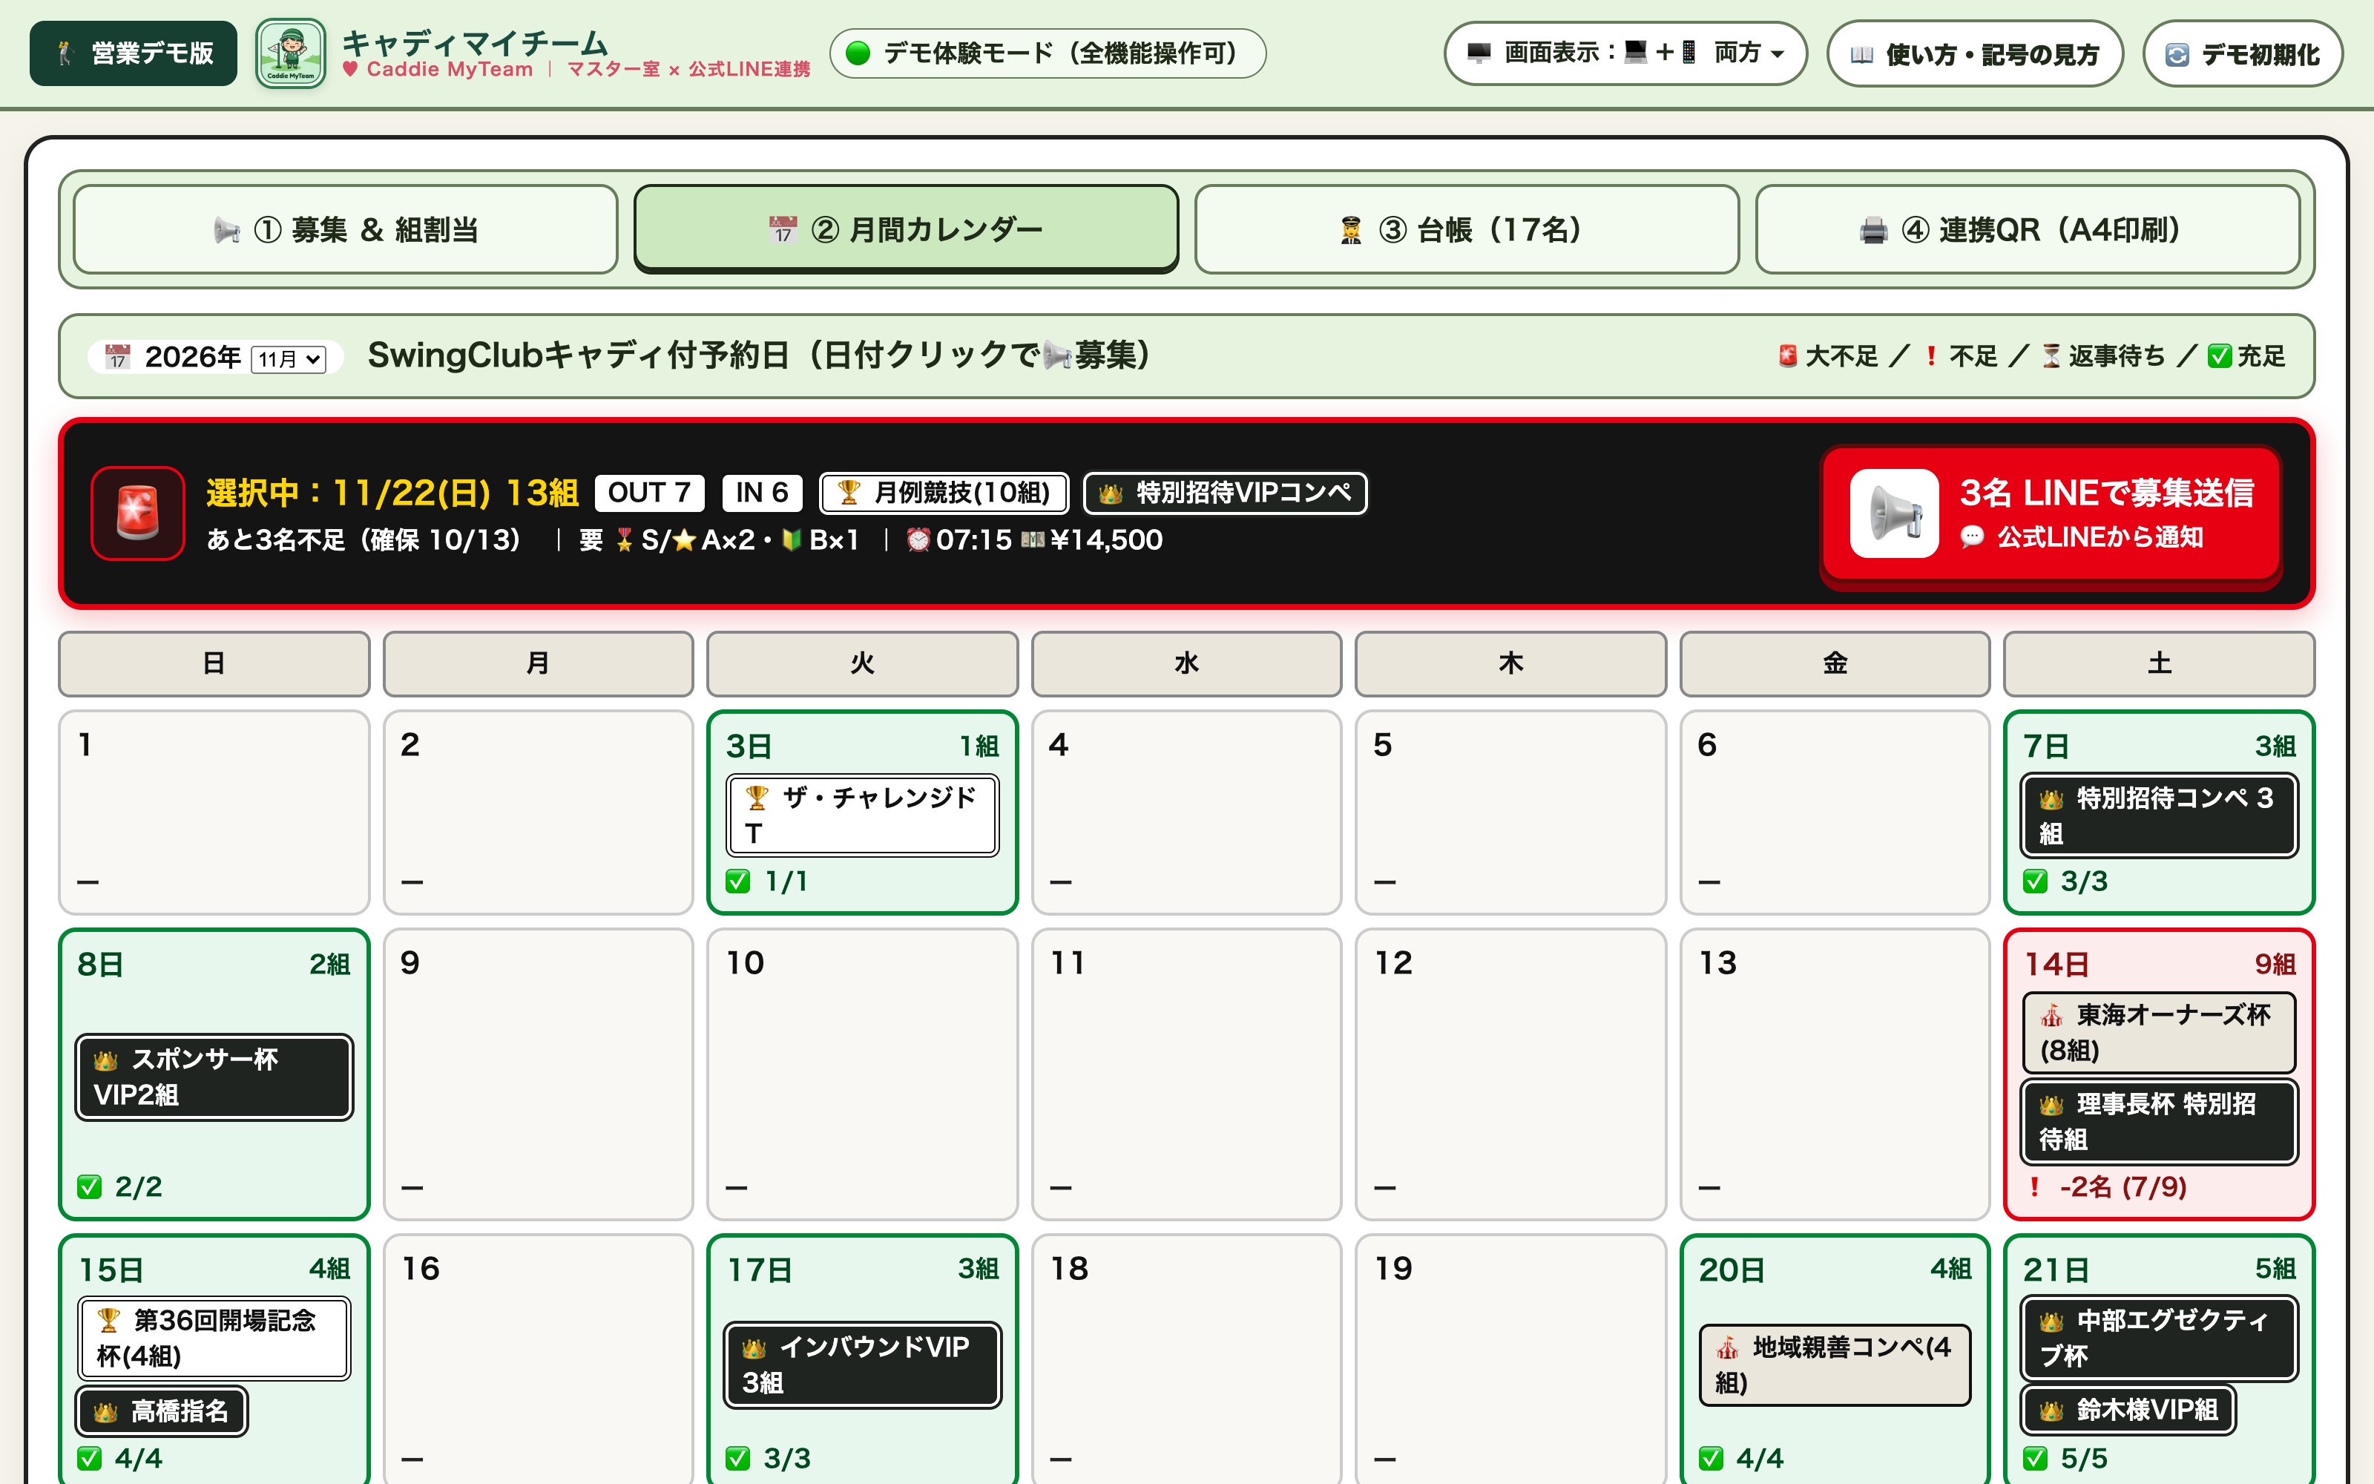This screenshot has height=1484, width=2374.
Task: Open the 11月 month dropdown
Action: click(289, 359)
